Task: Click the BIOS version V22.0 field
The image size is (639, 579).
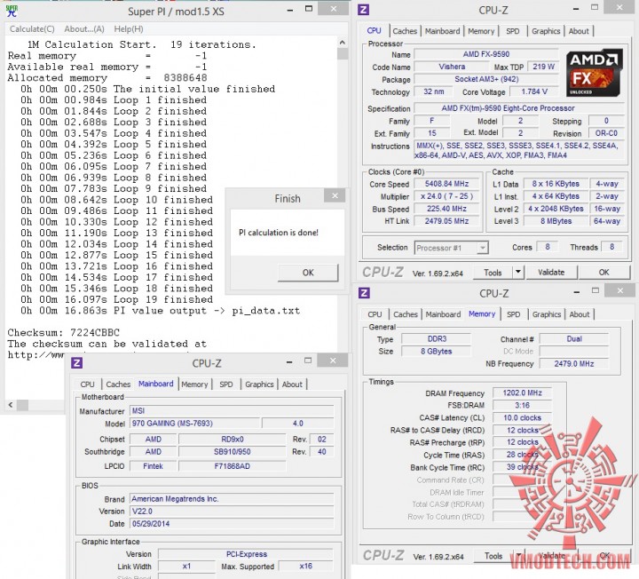Action: (232, 511)
